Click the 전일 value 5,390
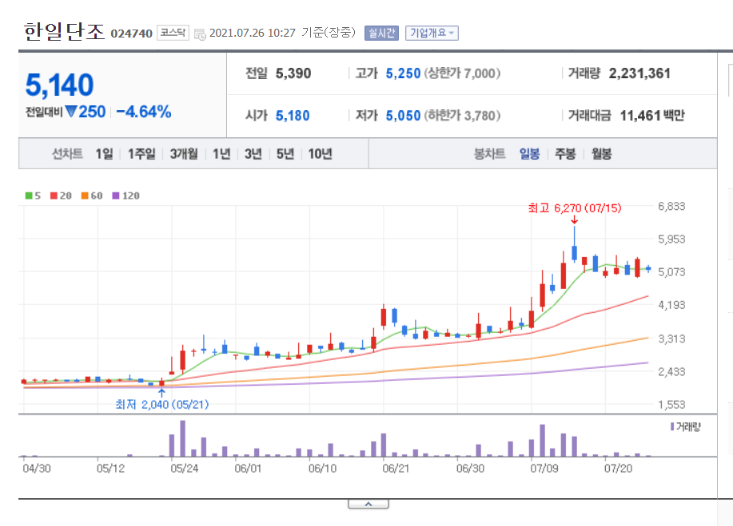 point(293,73)
